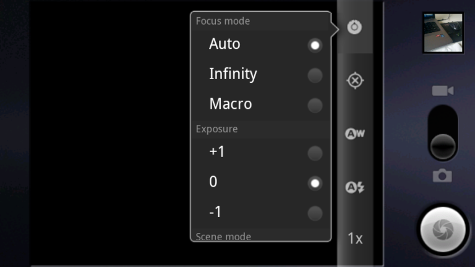Image resolution: width=475 pixels, height=267 pixels.
Task: Open auto flash mode setting
Action: (x=354, y=187)
